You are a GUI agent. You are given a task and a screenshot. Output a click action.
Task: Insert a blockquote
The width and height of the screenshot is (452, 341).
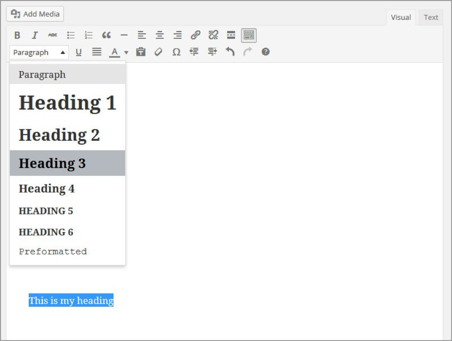click(106, 35)
